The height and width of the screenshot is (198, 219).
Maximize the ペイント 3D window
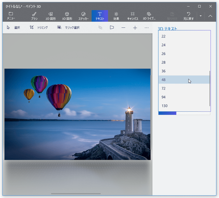click(x=199, y=6)
